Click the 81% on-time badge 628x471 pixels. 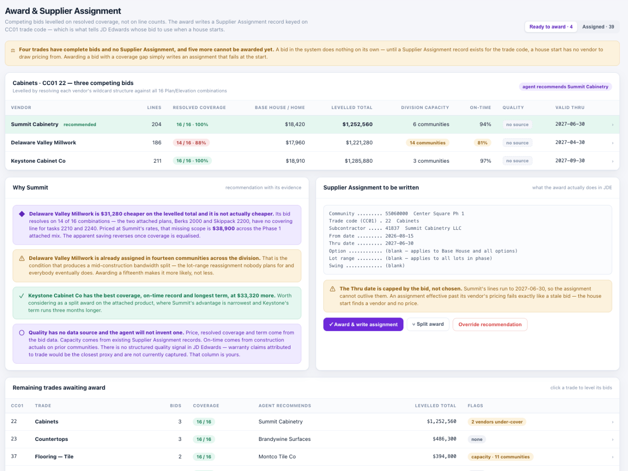(482, 143)
